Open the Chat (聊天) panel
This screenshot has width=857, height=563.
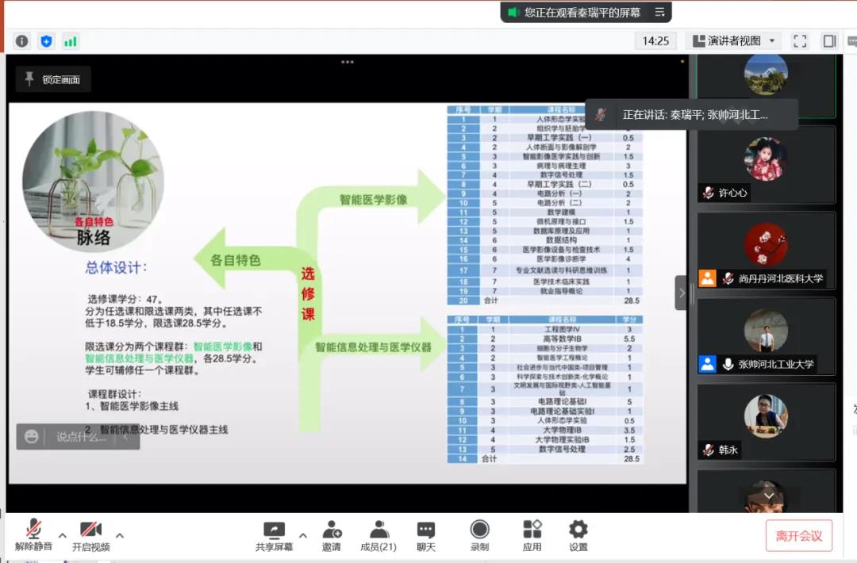pos(426,535)
